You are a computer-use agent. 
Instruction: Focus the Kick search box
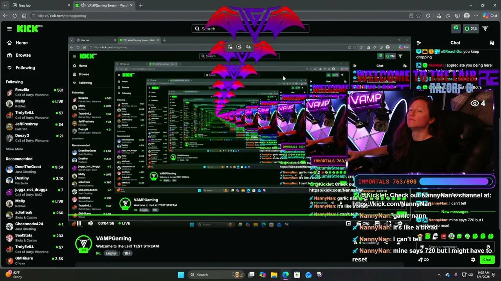[250, 28]
